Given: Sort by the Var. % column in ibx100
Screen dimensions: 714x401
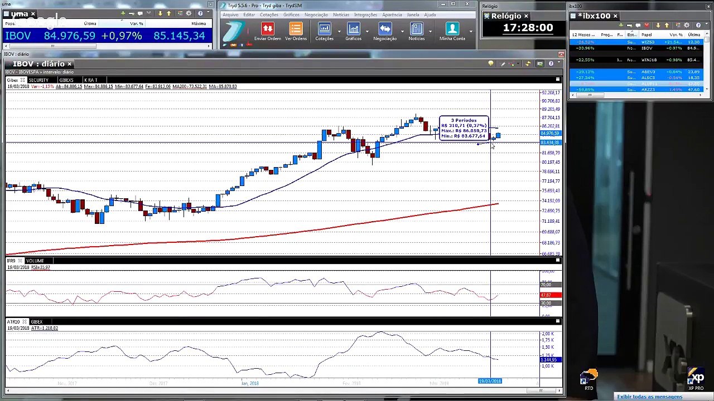Looking at the screenshot, I should click(x=676, y=35).
